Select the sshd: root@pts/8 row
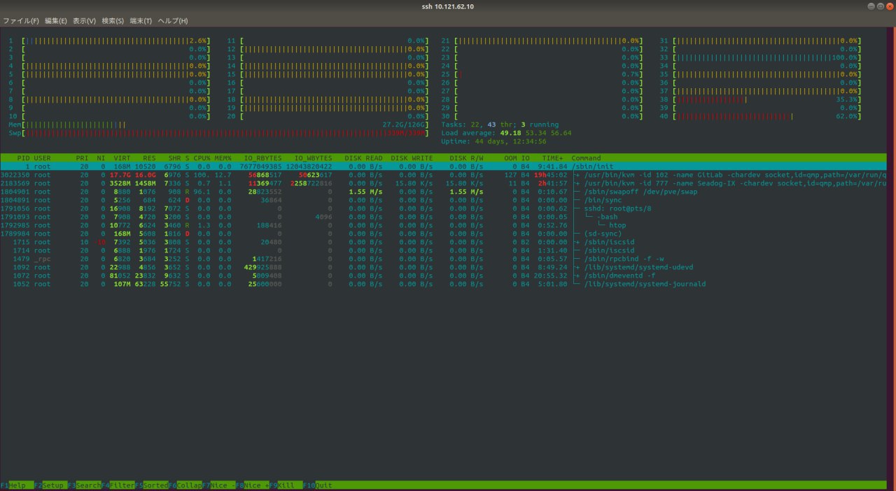 click(443, 208)
